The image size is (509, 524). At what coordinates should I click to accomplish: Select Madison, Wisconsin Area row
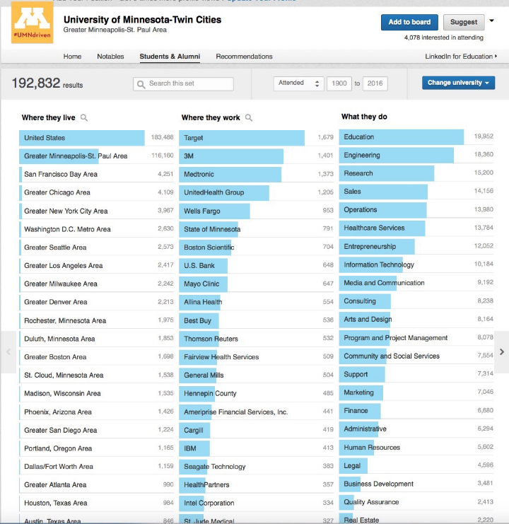pos(97,393)
